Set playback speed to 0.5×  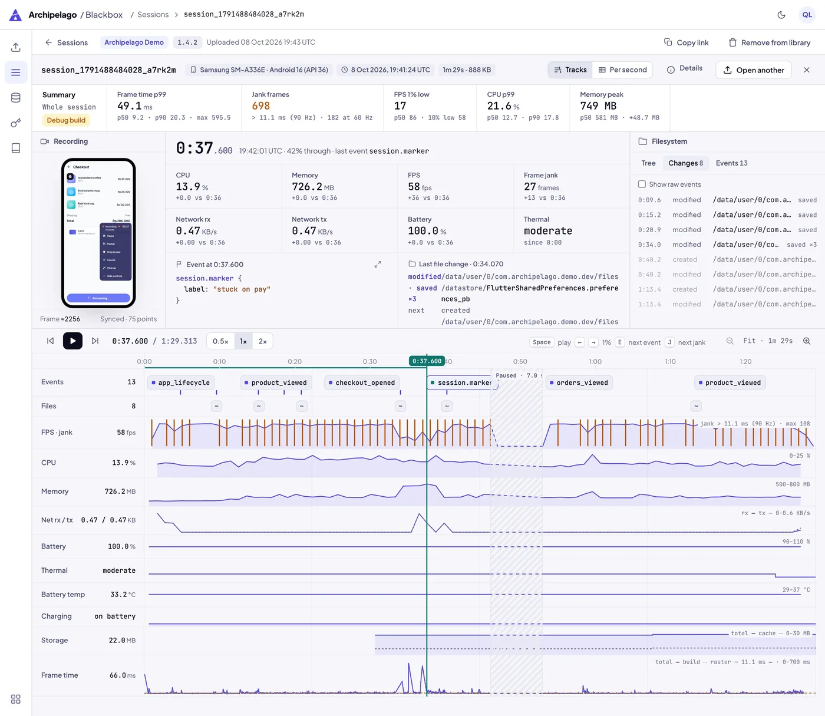click(x=220, y=341)
